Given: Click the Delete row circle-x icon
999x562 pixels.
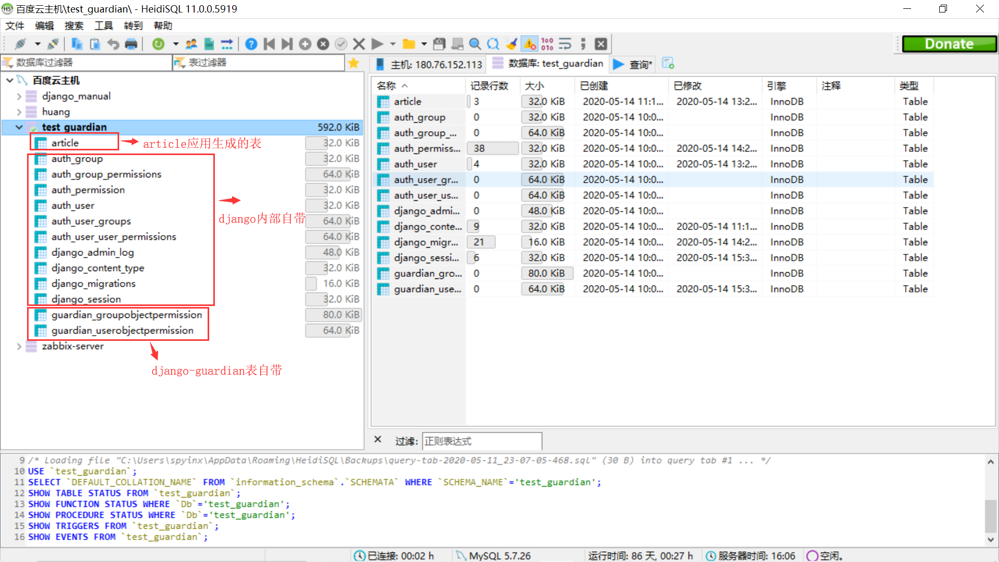Looking at the screenshot, I should pos(323,44).
